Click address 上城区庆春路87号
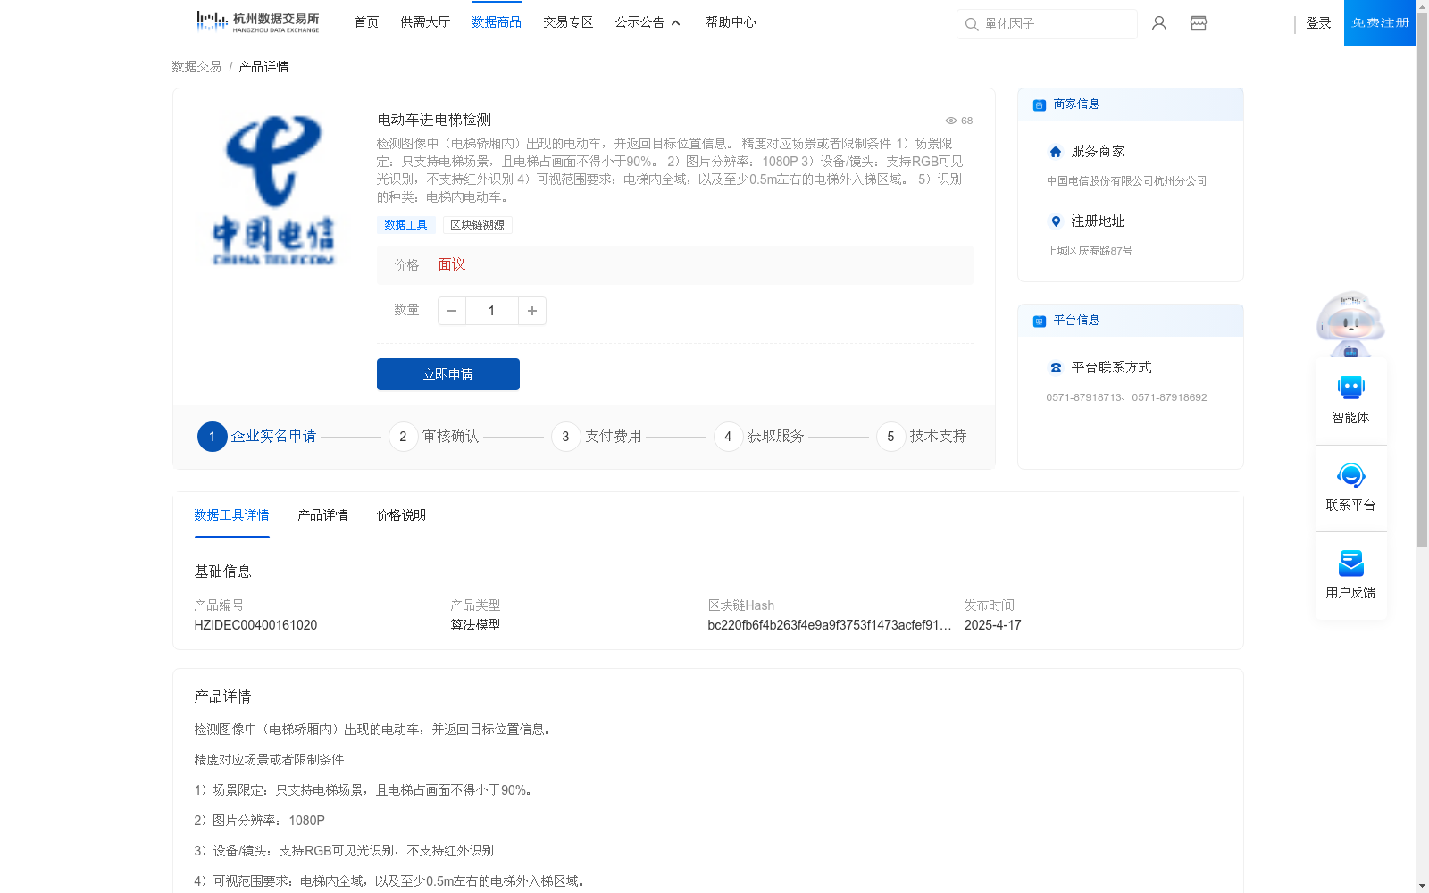This screenshot has height=893, width=1429. [1090, 251]
